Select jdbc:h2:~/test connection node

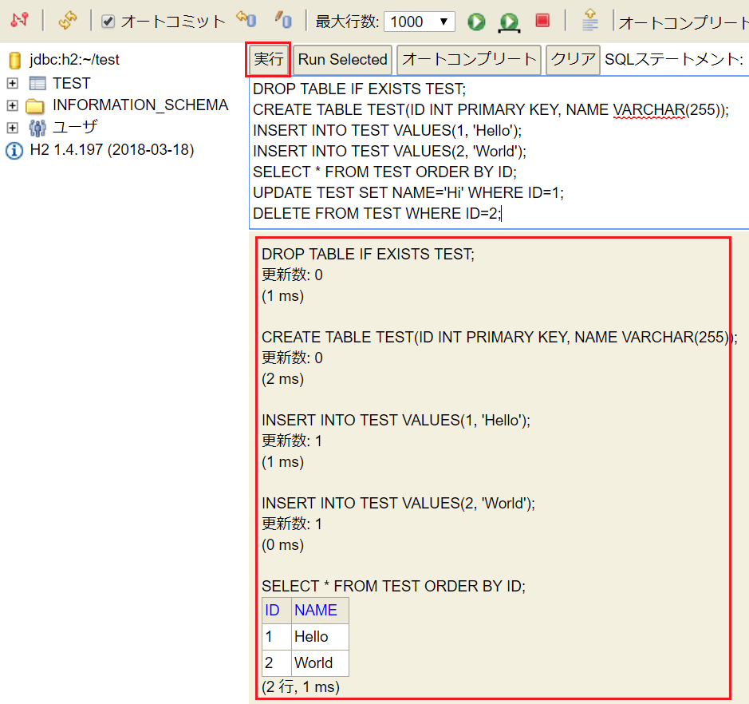coord(74,60)
